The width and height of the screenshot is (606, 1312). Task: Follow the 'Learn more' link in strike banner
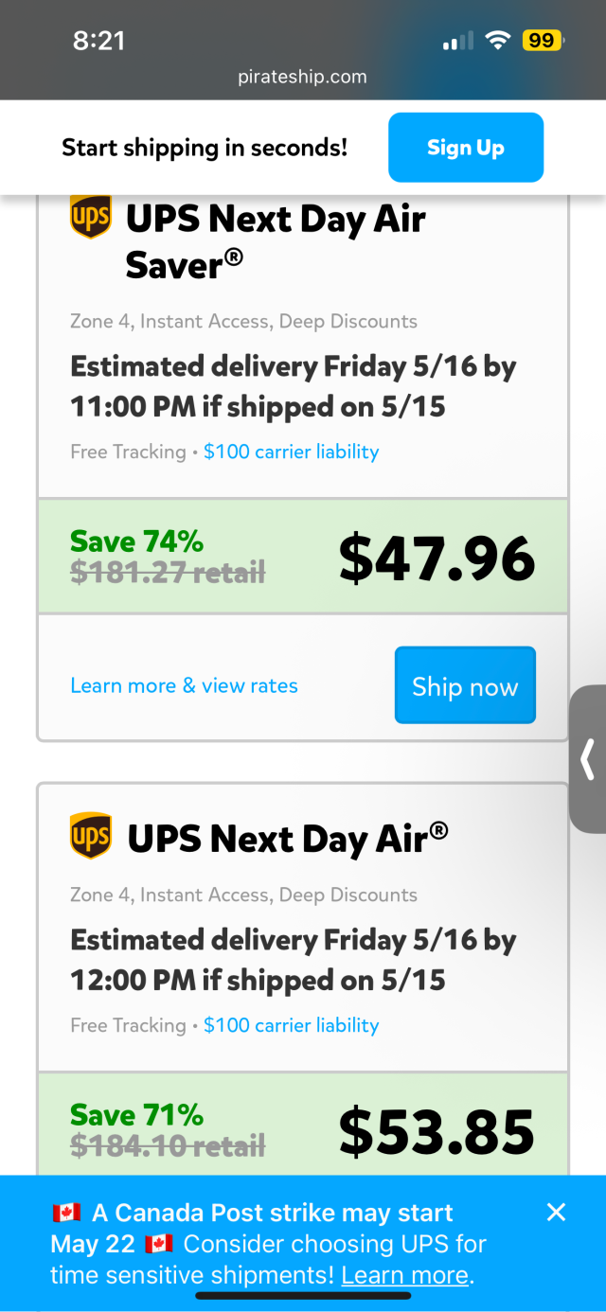coord(405,1275)
